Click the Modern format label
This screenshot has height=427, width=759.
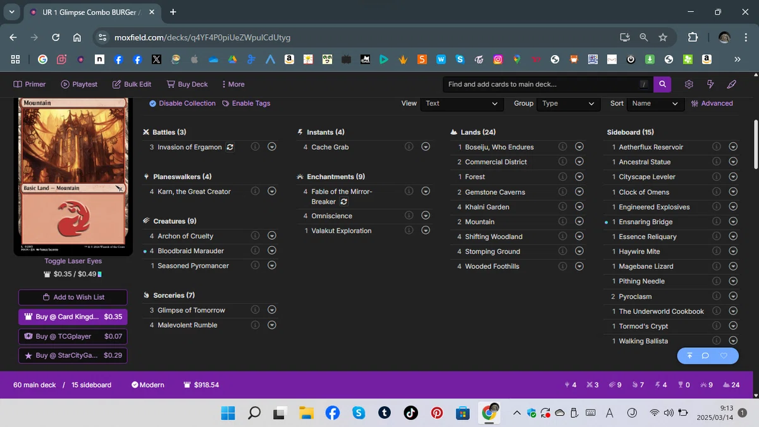pyautogui.click(x=148, y=385)
